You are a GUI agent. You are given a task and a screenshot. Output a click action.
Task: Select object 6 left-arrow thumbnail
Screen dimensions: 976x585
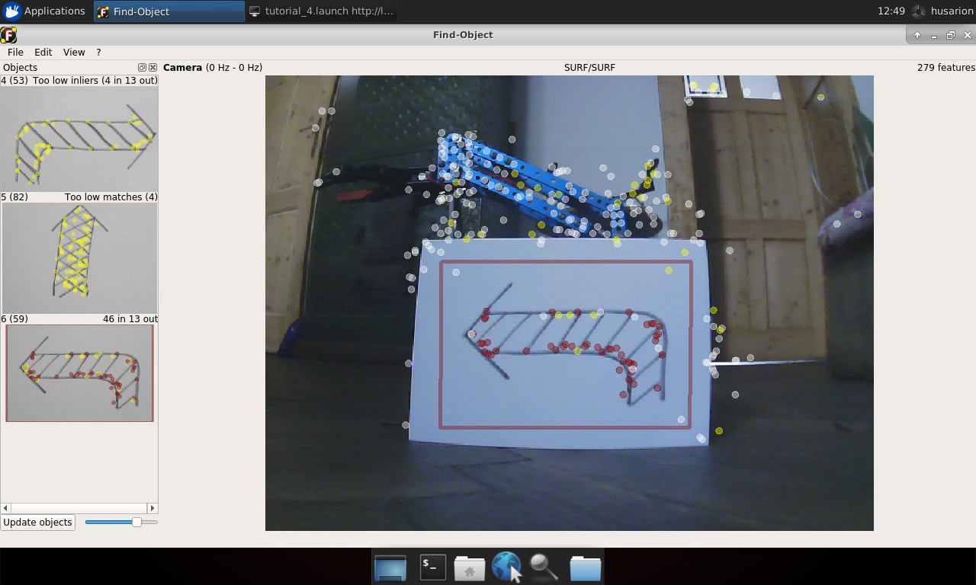click(79, 373)
